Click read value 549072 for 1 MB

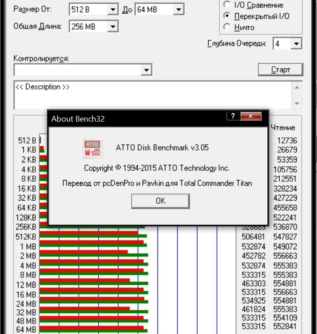point(285,247)
